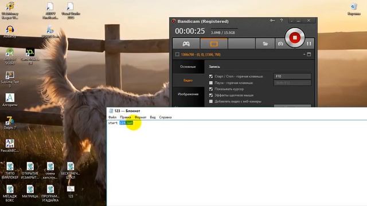The height and width of the screenshot is (206, 367).
Task: Select the Delphi 7 desktop shortcut
Action: 10,123
